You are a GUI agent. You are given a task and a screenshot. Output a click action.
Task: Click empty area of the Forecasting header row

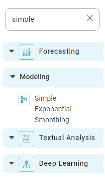[91, 52]
